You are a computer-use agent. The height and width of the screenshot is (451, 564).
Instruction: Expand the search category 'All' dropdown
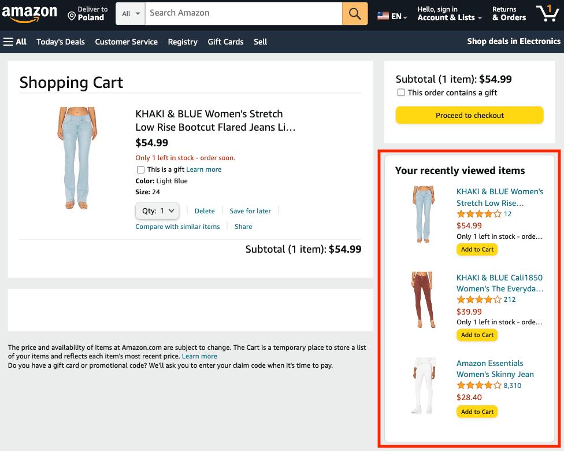(x=130, y=13)
